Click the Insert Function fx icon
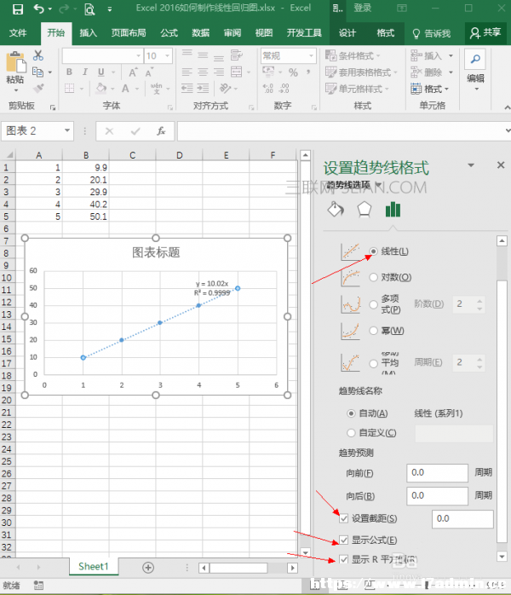511x595 pixels. click(x=161, y=131)
